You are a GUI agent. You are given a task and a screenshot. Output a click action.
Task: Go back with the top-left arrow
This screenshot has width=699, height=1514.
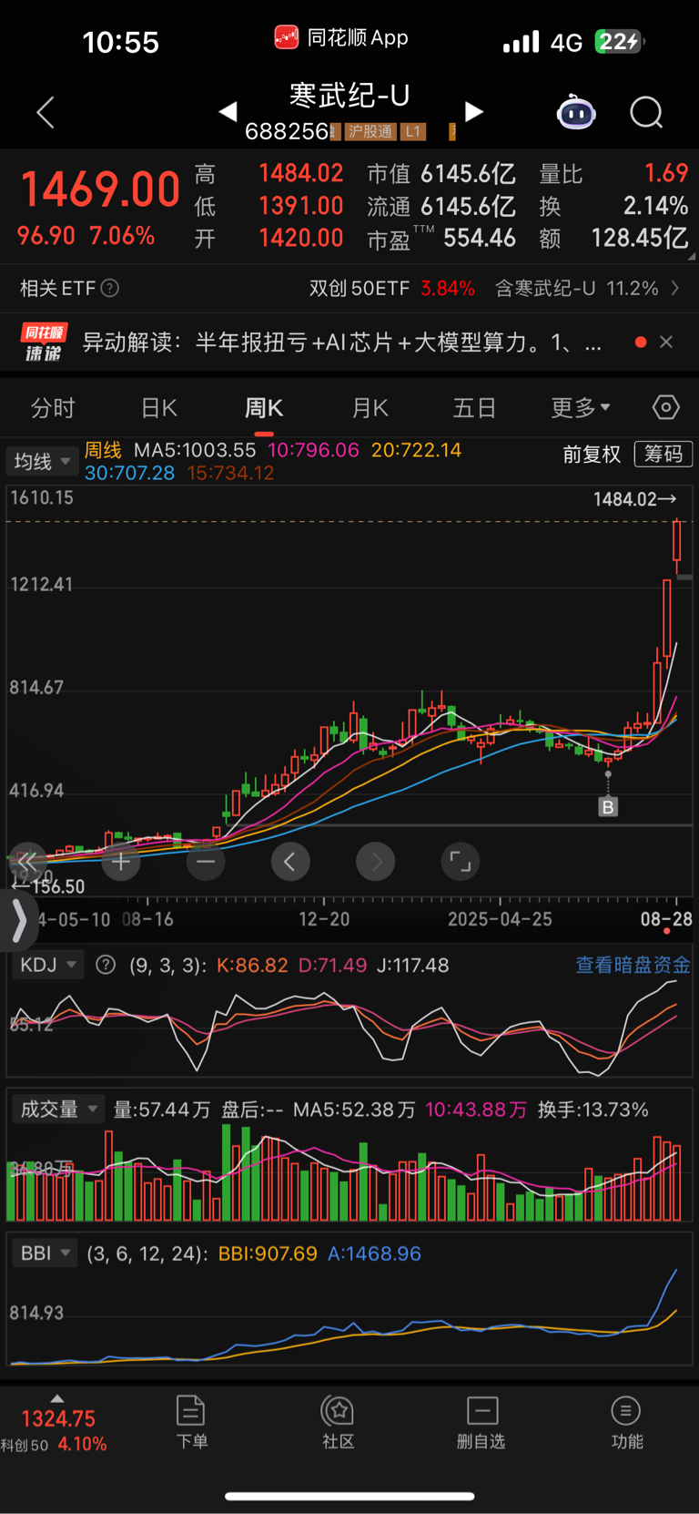pos(46,113)
